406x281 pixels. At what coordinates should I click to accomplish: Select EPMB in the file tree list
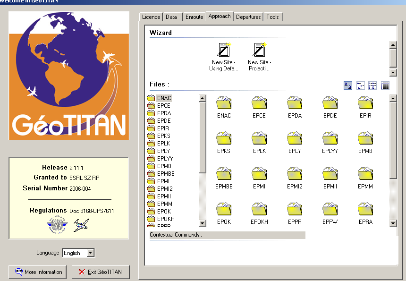tap(164, 166)
